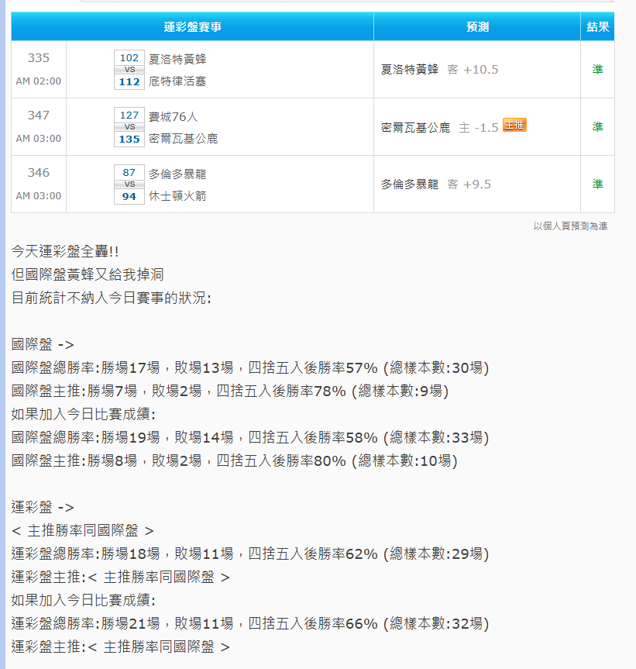Click the prediction 多倫多暴龍 客 +9.5

[435, 184]
